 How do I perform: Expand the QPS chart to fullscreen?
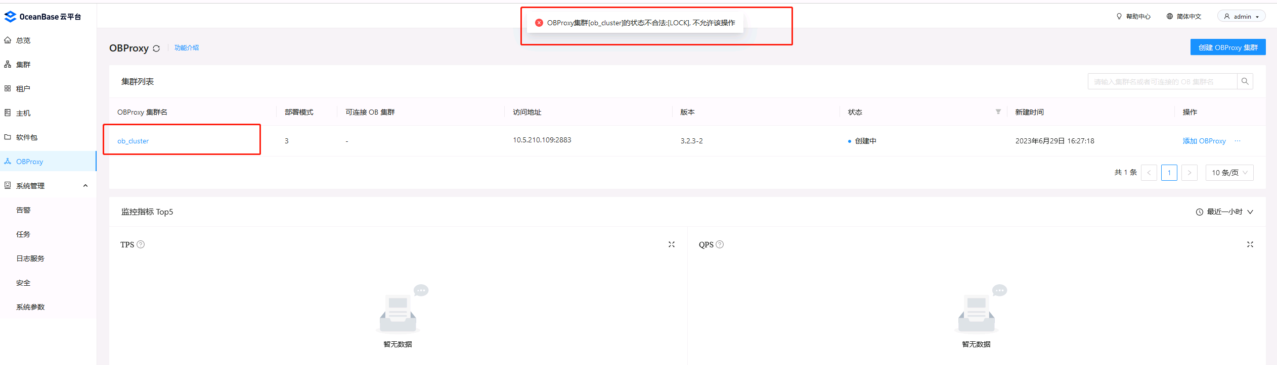pos(1250,244)
